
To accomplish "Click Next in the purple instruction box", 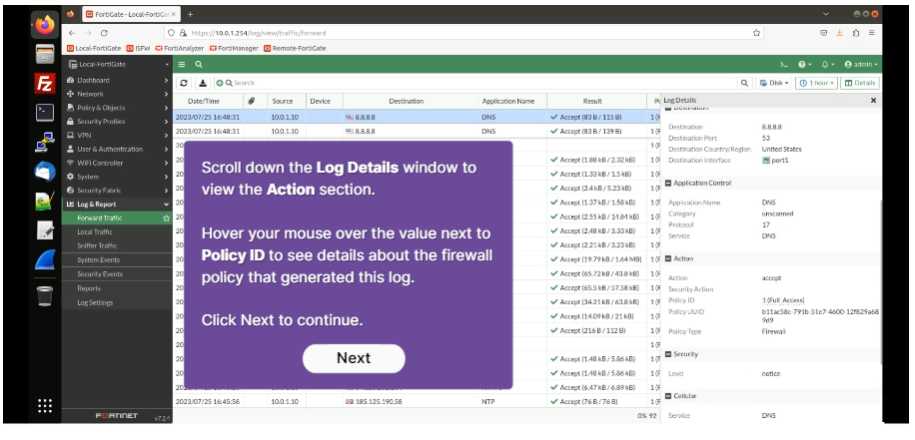I will click(x=354, y=358).
